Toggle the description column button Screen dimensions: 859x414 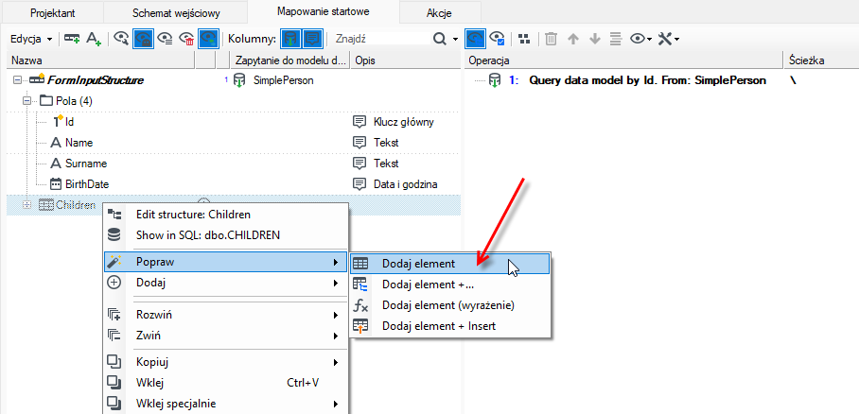point(312,39)
